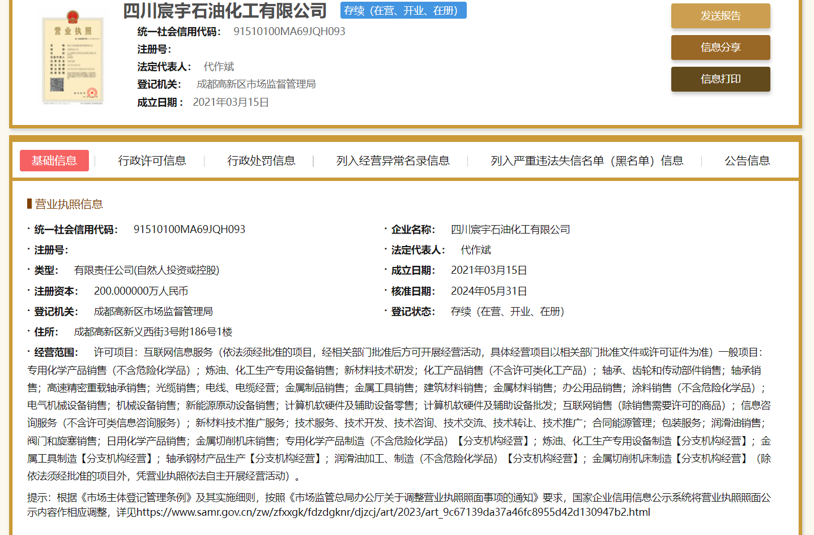
Task: Open 列入经营异常名录信息 tab
Action: (393, 161)
